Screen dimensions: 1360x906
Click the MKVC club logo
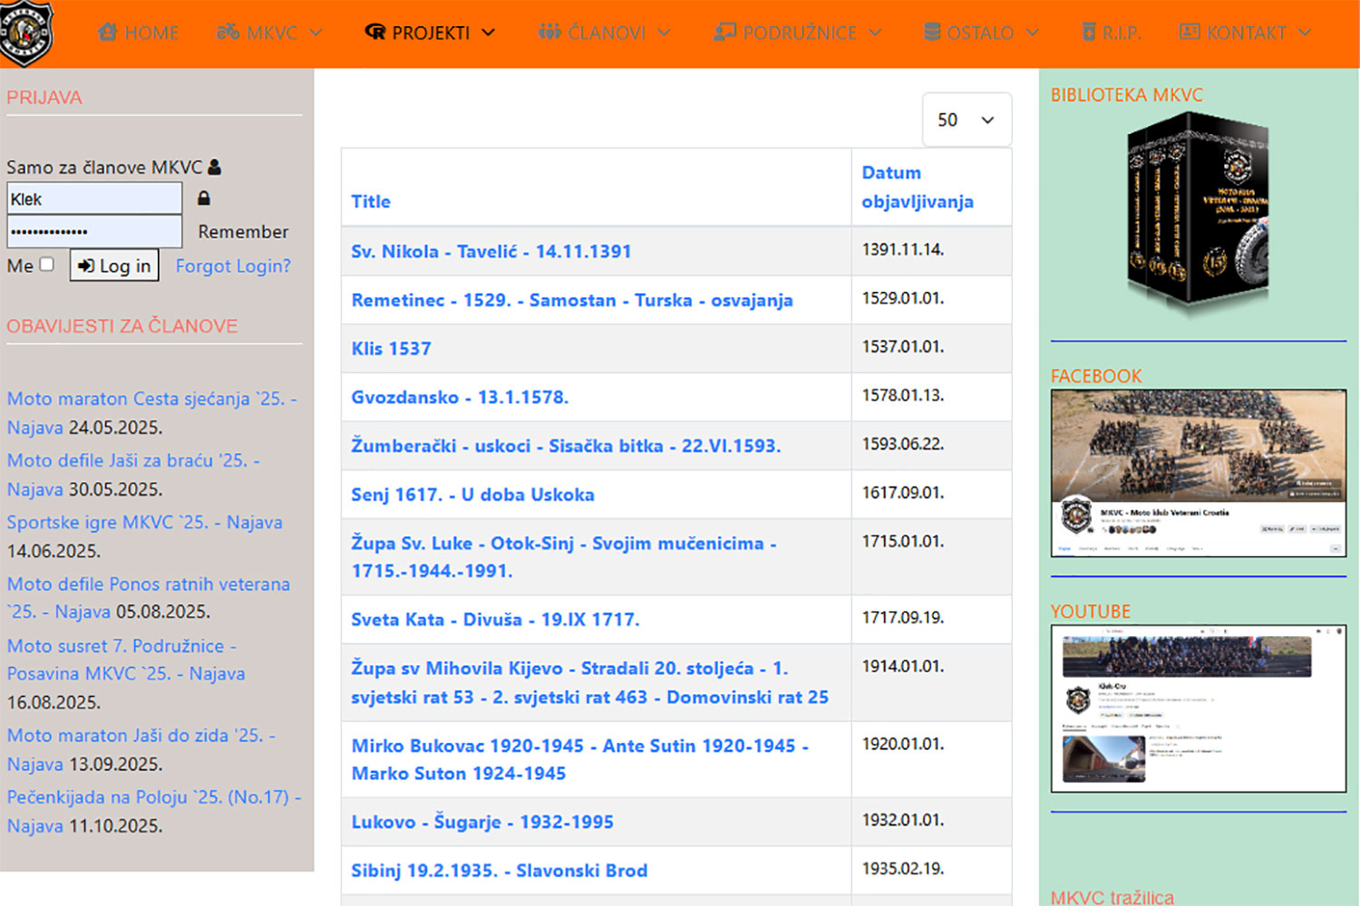[26, 33]
